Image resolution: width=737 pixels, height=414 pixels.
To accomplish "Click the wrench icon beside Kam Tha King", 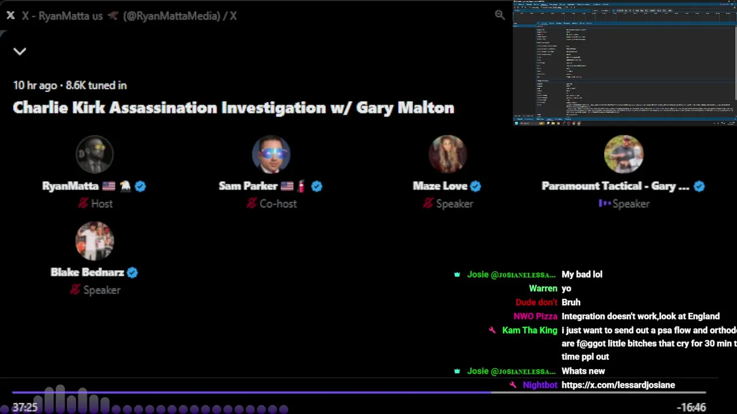I will click(x=492, y=330).
